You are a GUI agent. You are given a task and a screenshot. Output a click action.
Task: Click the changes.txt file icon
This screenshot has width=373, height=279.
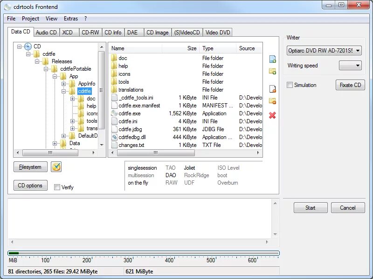tap(114, 145)
